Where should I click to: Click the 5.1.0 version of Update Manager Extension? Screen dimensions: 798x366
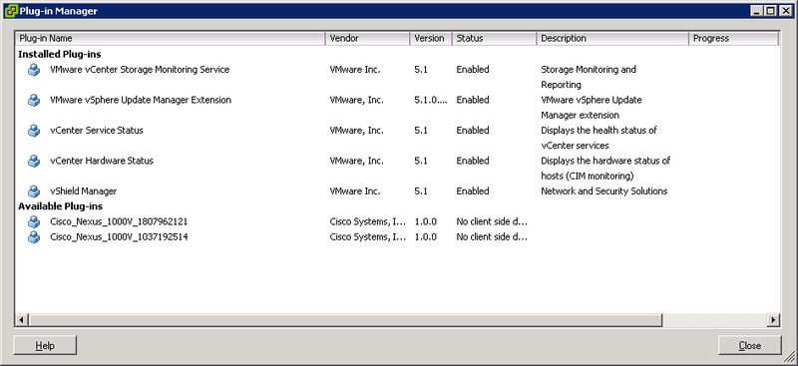click(x=431, y=101)
